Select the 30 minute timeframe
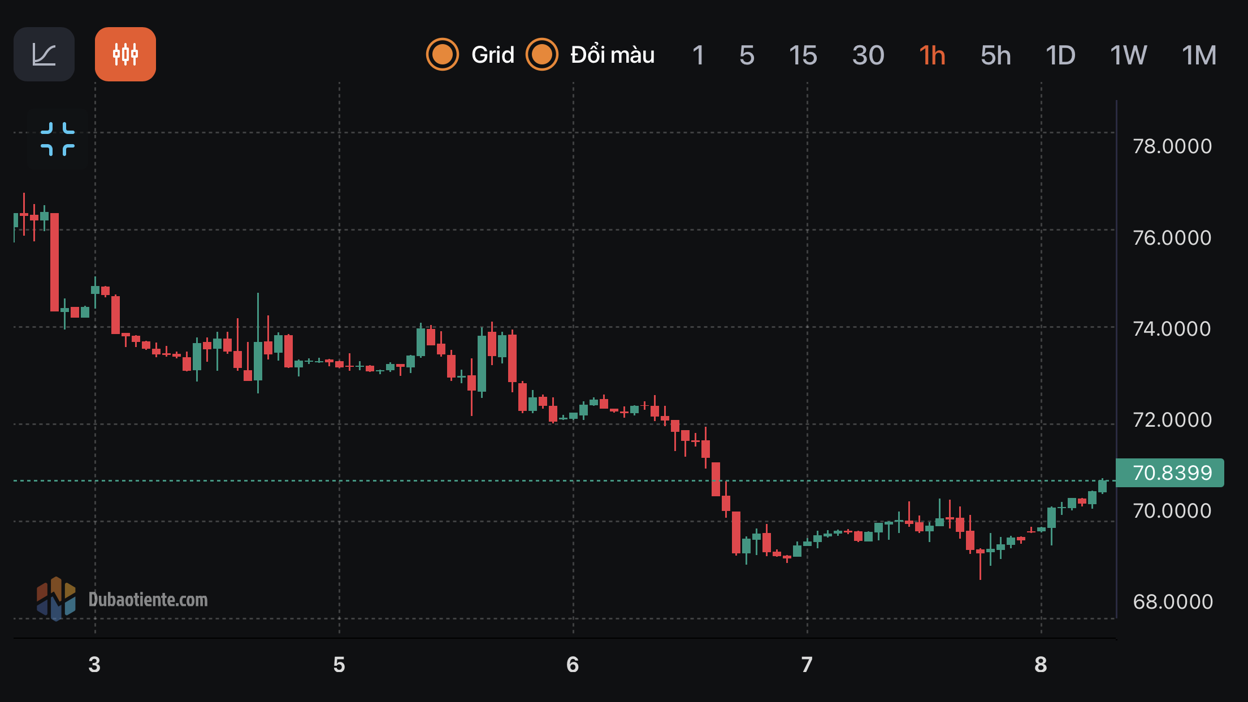Image resolution: width=1248 pixels, height=702 pixels. 868,55
